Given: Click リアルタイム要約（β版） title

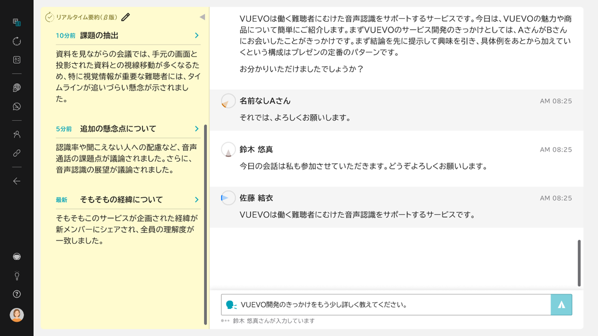Looking at the screenshot, I should [87, 17].
